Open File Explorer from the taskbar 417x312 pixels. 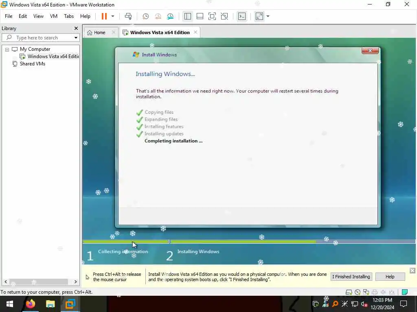[50, 304]
